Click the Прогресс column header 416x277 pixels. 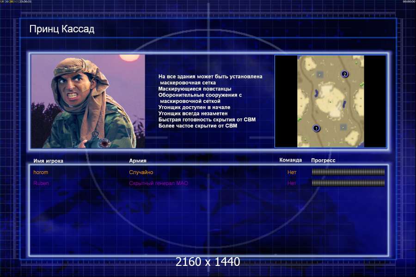[323, 160]
